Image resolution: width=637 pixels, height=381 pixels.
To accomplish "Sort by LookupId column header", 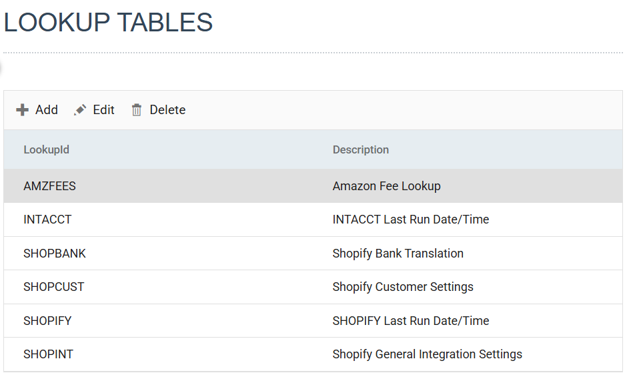I will [46, 149].
